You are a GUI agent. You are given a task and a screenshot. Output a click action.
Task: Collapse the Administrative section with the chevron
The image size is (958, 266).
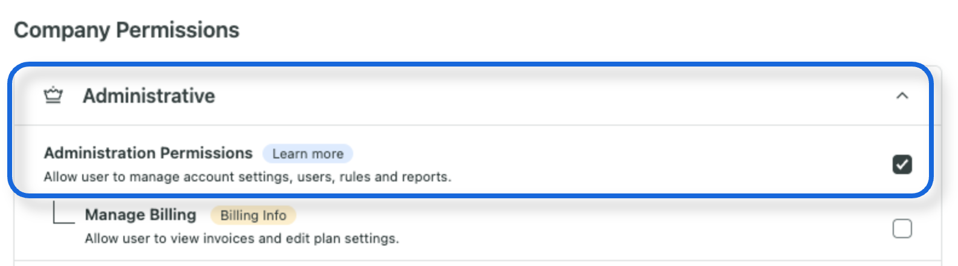click(902, 96)
